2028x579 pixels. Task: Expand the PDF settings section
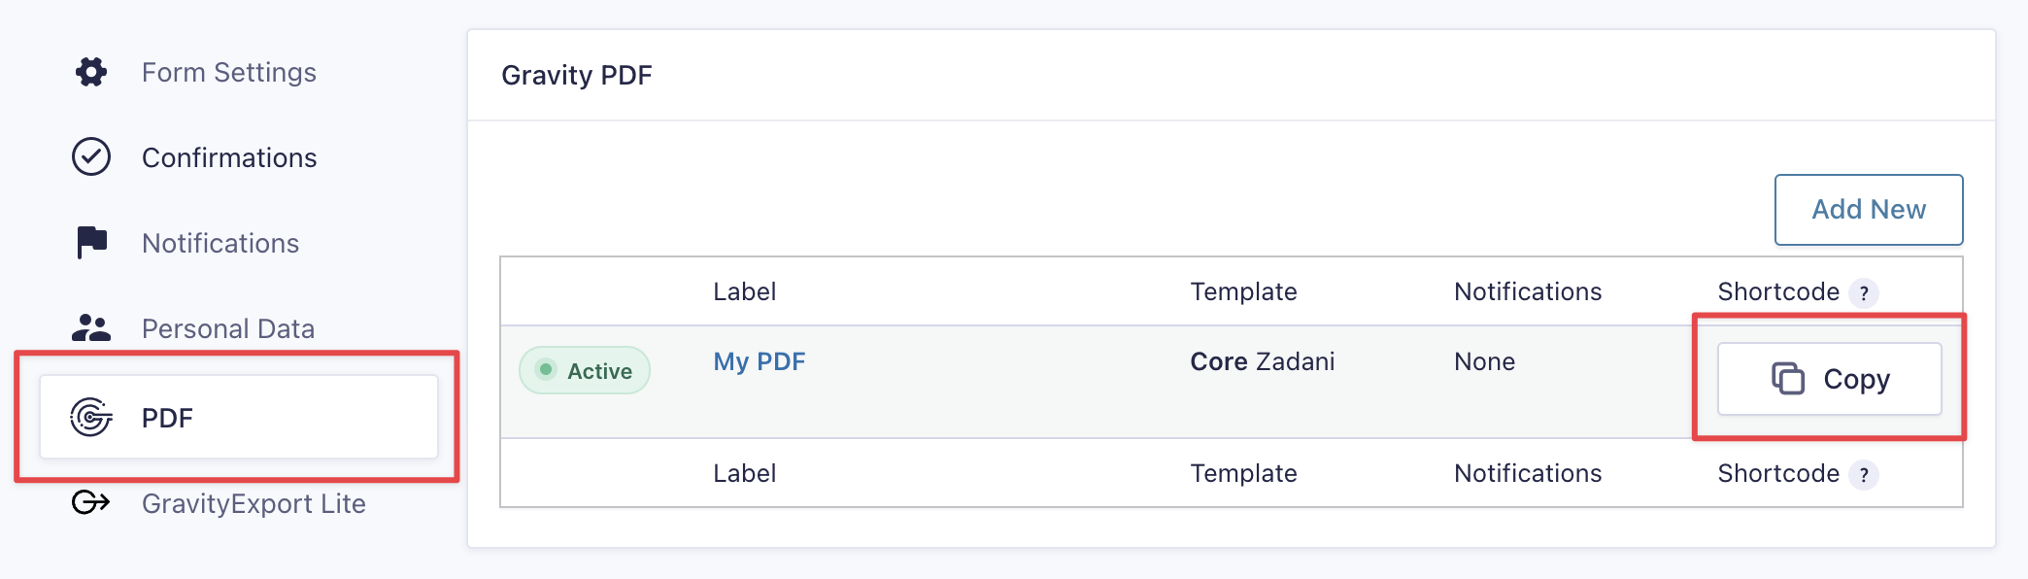click(170, 419)
